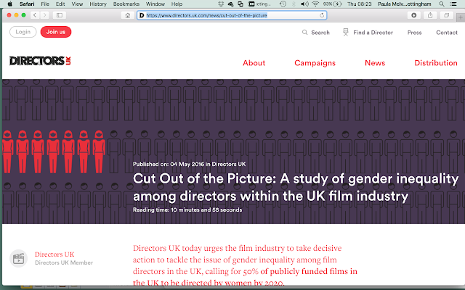The width and height of the screenshot is (465, 290).
Task: Click the clapperboard author avatar
Action: pyautogui.click(x=18, y=258)
